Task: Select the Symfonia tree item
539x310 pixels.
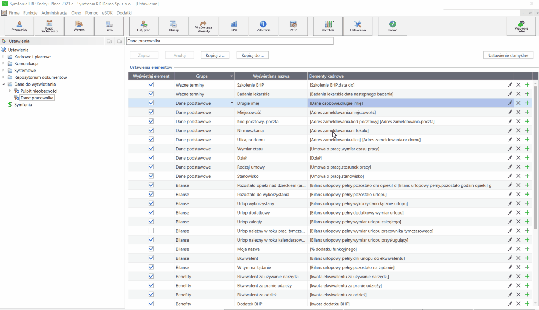Action: pyautogui.click(x=23, y=105)
